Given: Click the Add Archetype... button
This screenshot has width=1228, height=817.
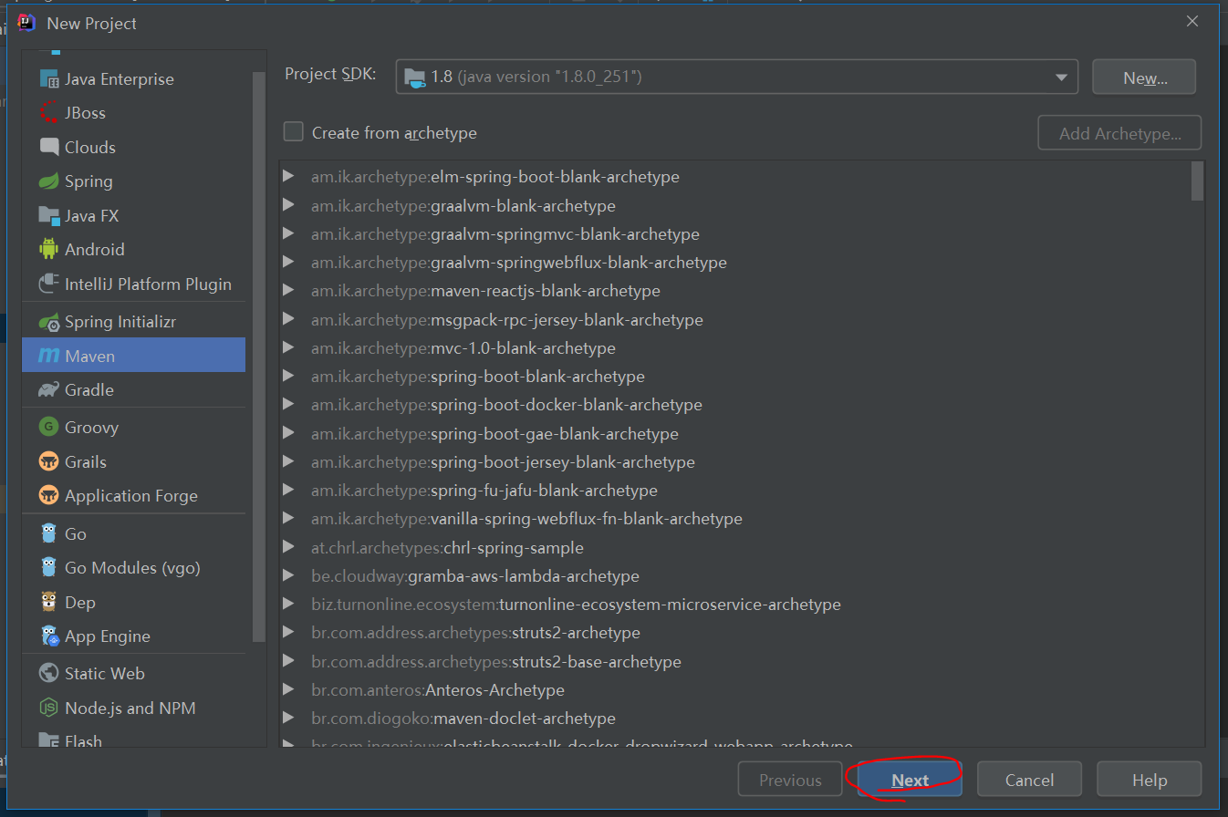Looking at the screenshot, I should [x=1119, y=133].
